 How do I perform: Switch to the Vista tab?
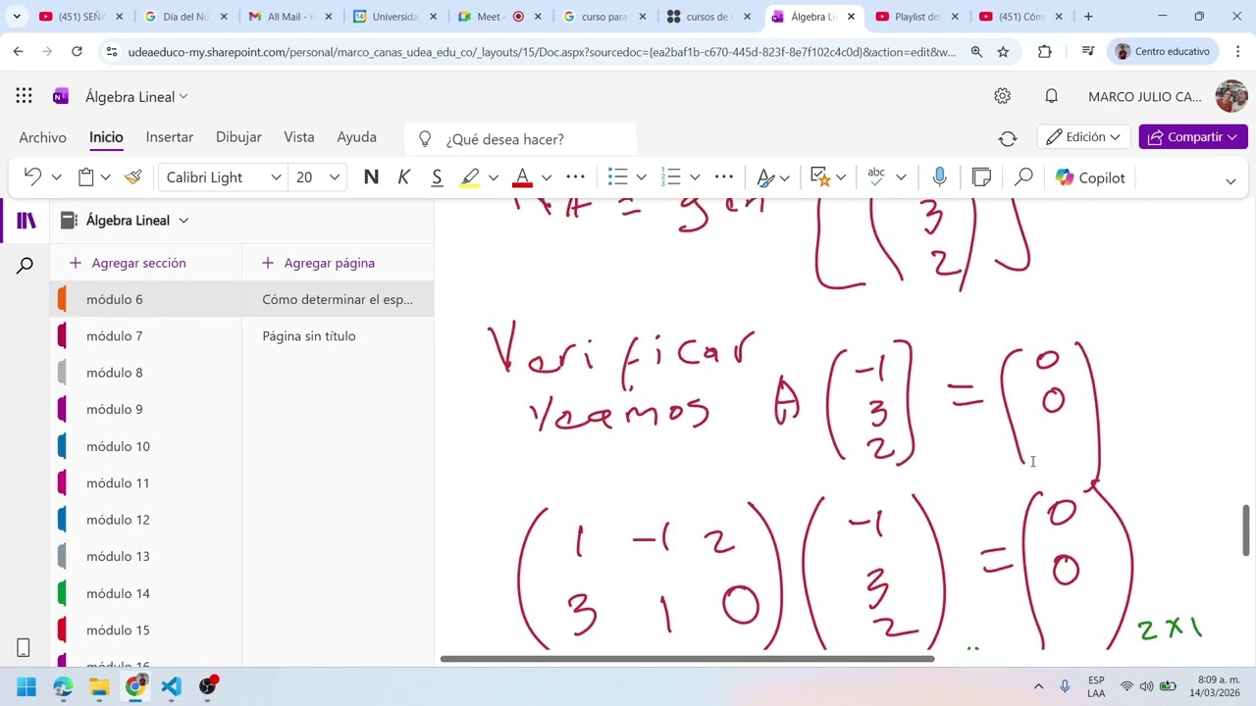[299, 137]
